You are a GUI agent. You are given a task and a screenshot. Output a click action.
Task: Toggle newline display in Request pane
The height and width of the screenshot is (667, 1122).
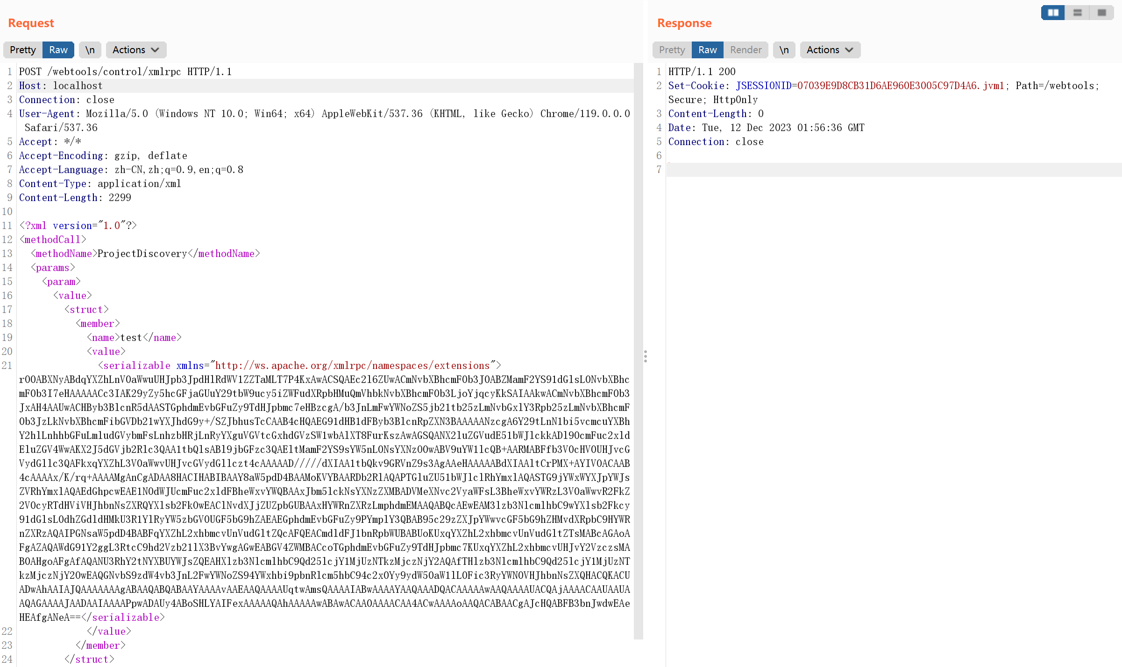pyautogui.click(x=90, y=50)
